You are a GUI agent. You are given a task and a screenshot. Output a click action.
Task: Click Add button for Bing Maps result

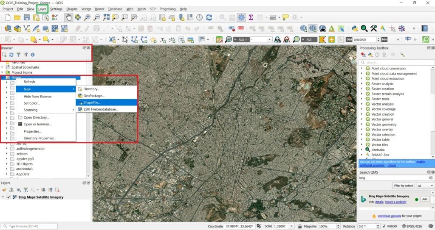pyautogui.click(x=424, y=199)
